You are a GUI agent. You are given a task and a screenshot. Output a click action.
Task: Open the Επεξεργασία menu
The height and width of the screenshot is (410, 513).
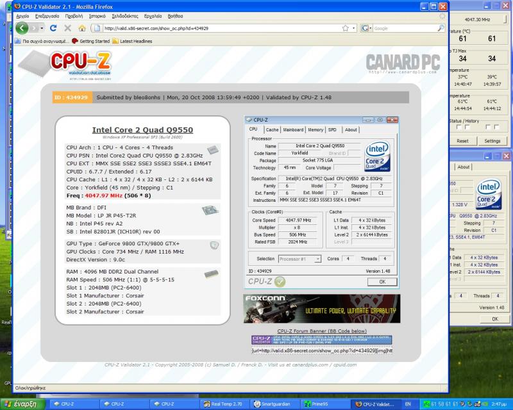(x=47, y=16)
